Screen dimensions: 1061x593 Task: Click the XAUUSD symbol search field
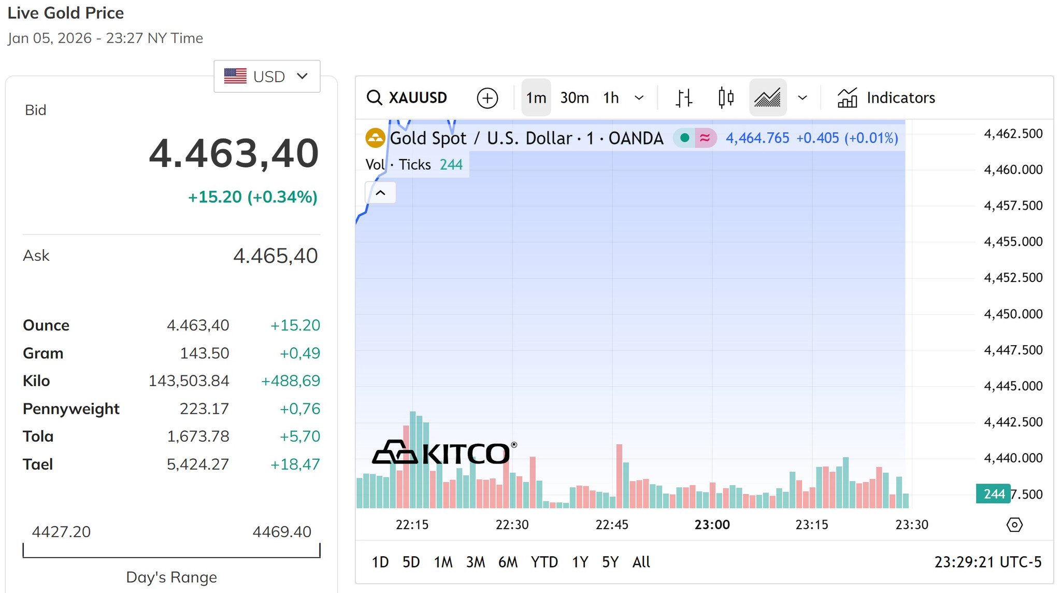(407, 97)
